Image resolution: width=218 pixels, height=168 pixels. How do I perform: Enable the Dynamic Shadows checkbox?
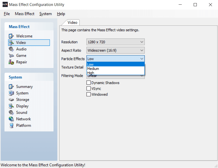(x=89, y=83)
